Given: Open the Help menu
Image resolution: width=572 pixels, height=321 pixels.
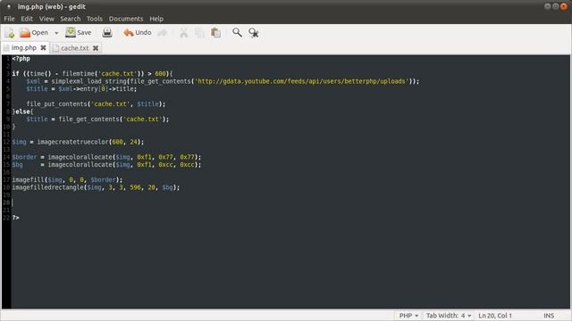Looking at the screenshot, I should click(156, 19).
